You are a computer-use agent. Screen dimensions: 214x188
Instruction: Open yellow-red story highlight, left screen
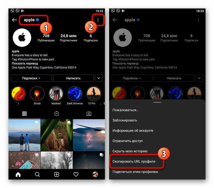18,93
